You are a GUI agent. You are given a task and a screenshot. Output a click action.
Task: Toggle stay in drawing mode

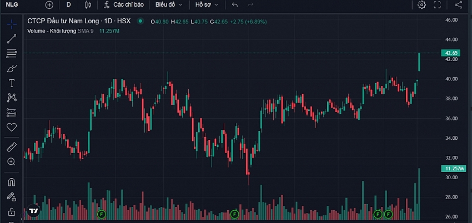pyautogui.click(x=12, y=196)
